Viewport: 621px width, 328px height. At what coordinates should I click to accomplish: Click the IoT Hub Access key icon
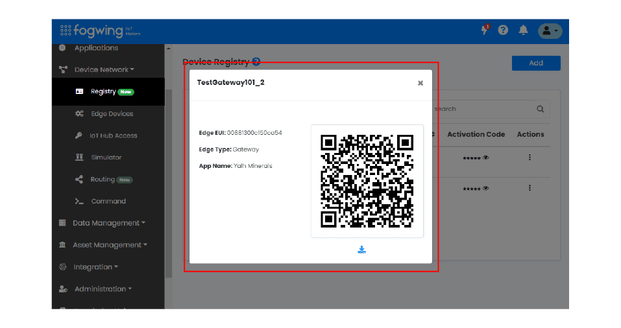click(79, 135)
